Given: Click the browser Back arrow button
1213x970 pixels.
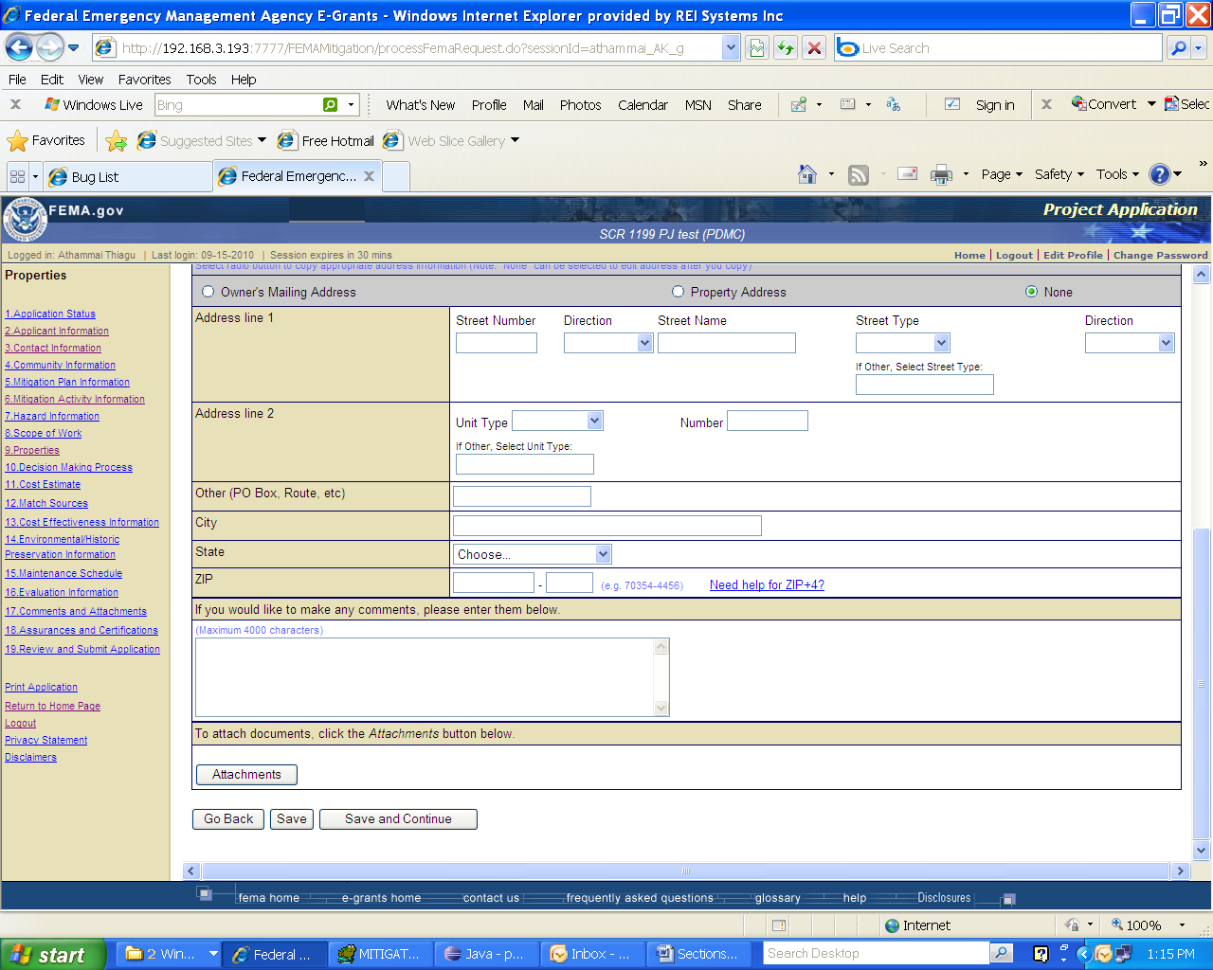Looking at the screenshot, I should [20, 47].
